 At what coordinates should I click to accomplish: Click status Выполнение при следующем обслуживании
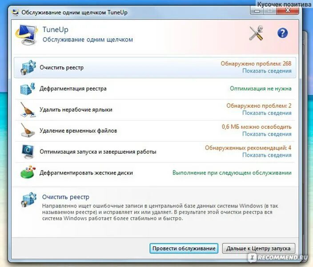[232, 173]
